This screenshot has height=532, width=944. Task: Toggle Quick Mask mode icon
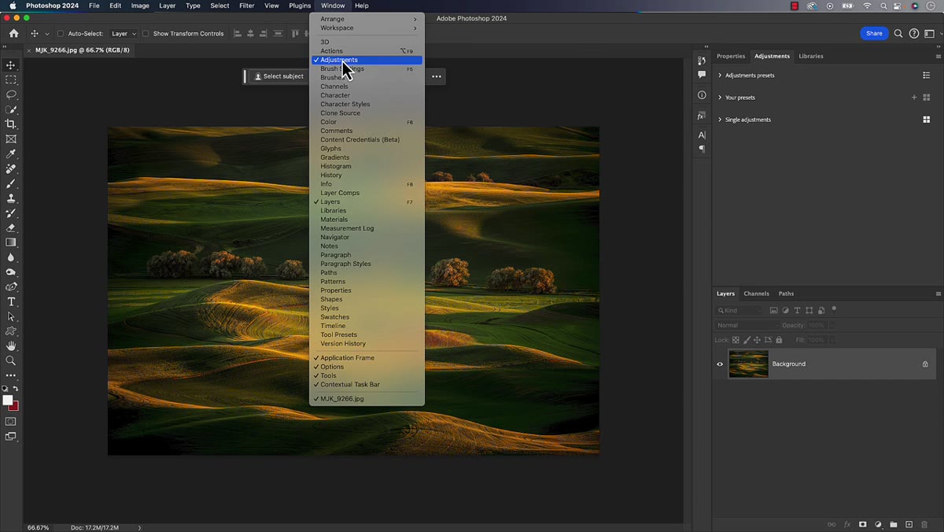click(x=11, y=422)
